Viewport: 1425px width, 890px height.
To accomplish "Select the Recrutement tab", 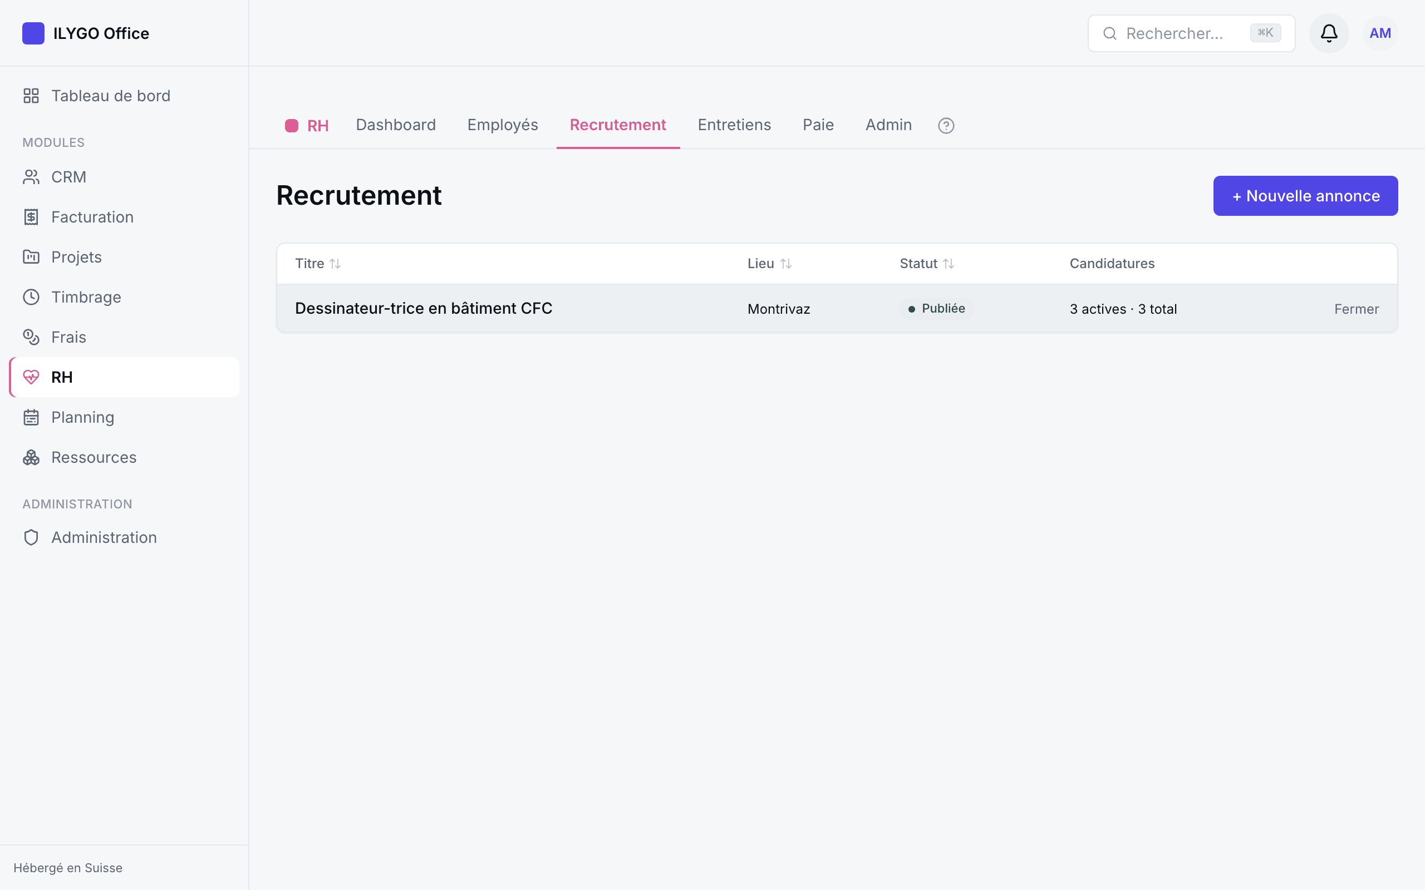I will click(618, 125).
